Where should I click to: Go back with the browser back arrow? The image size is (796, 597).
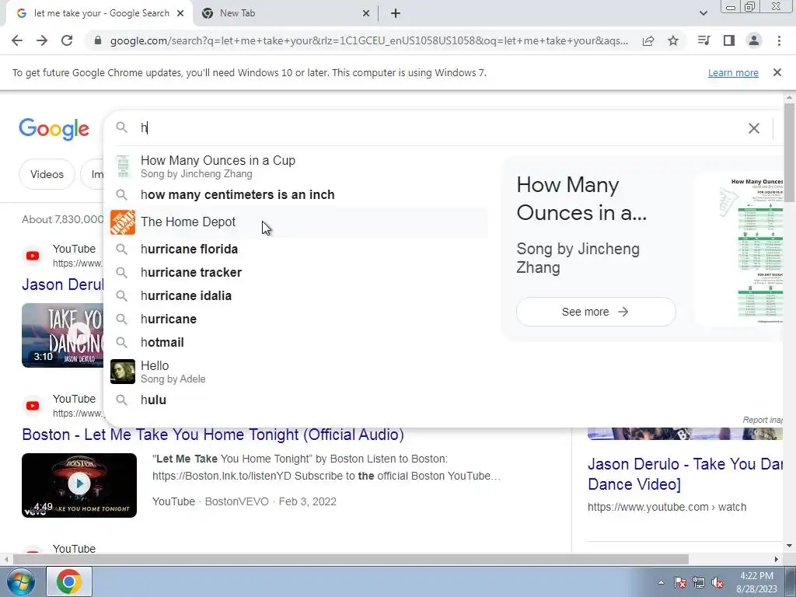tap(17, 40)
